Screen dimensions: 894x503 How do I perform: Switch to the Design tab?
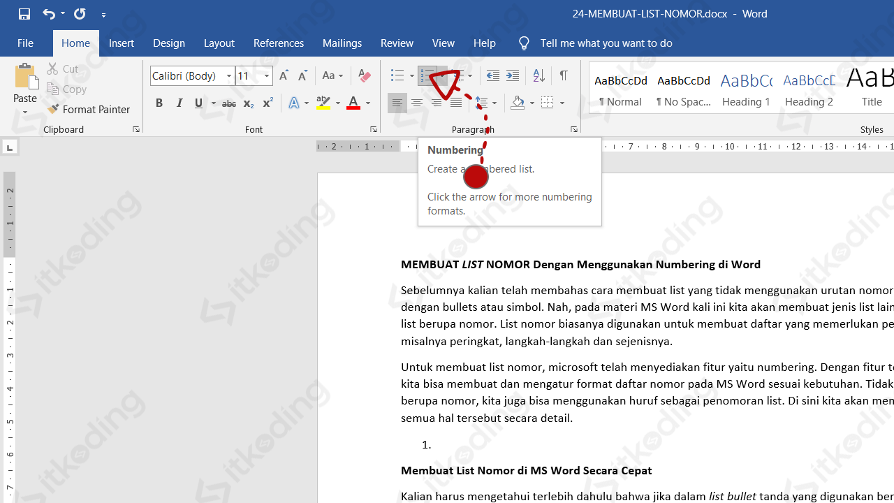coord(169,43)
